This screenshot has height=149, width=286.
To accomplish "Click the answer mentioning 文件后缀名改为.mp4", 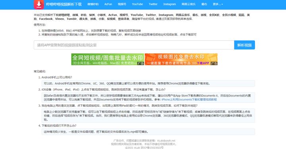I will pos(148,132).
